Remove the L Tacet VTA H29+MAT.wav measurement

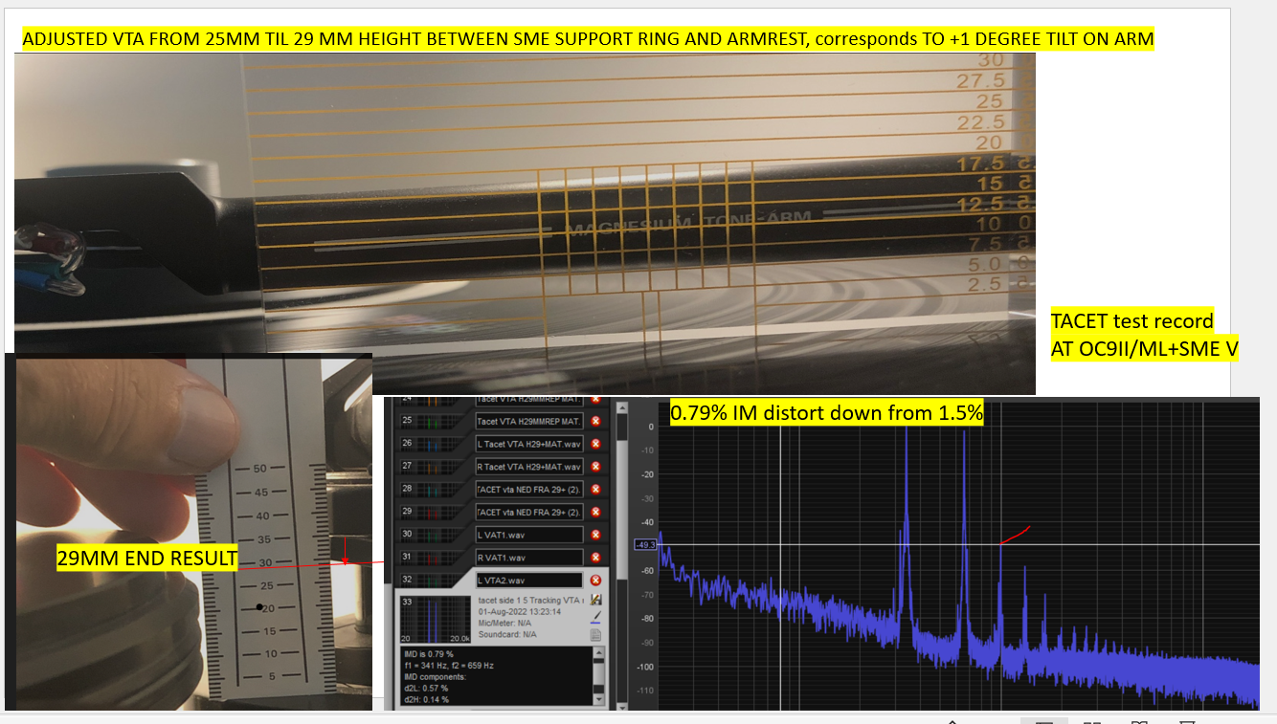point(595,444)
